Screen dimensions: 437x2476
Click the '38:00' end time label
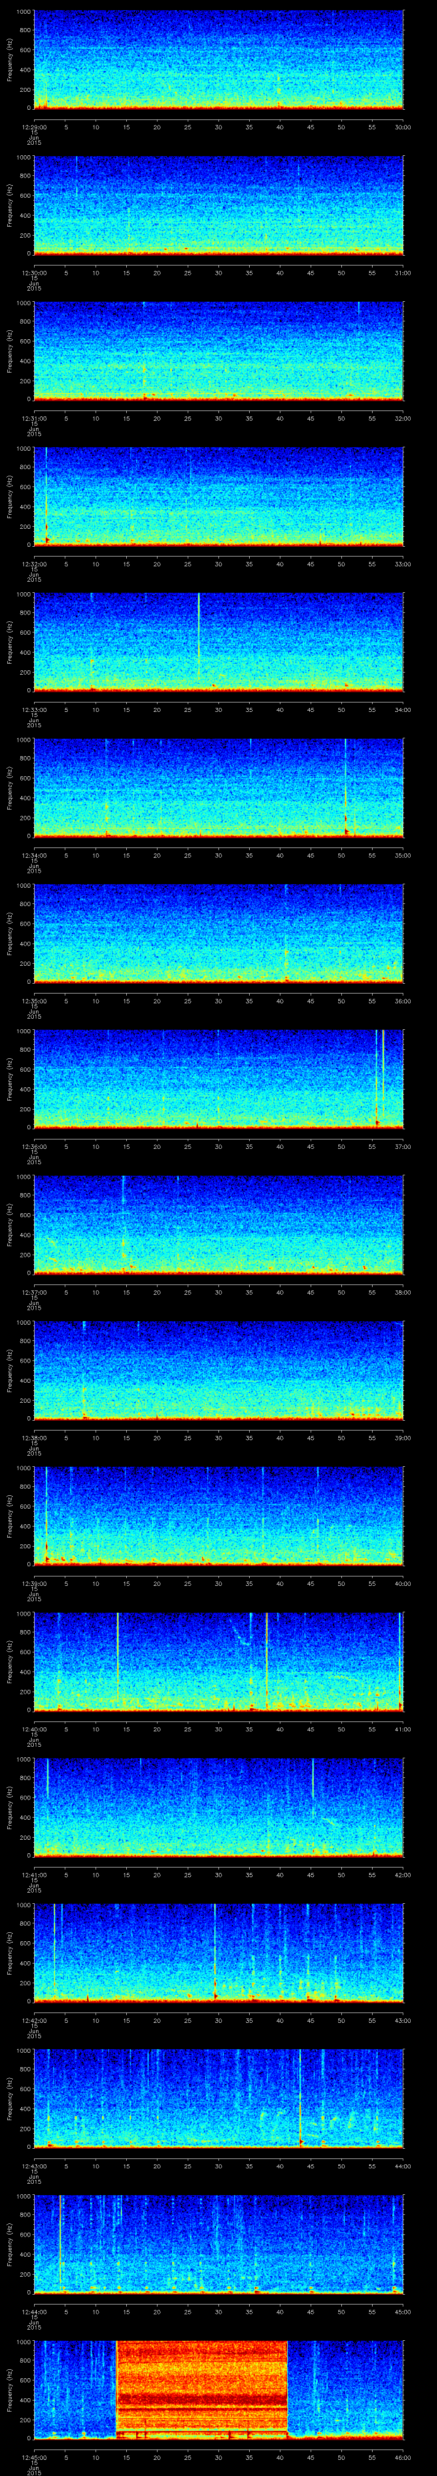click(402, 1292)
